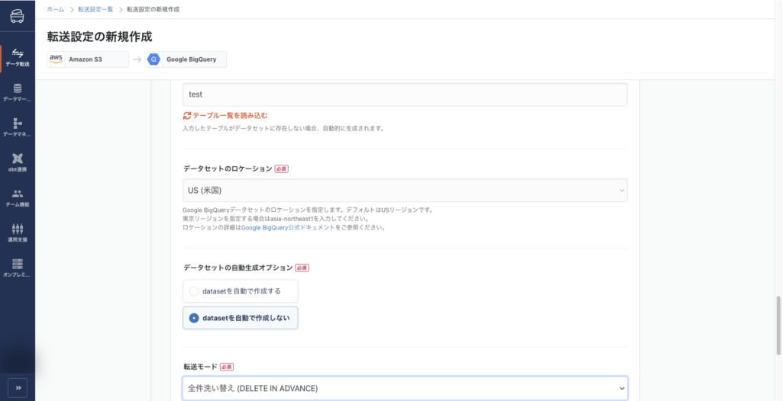Go to 転送設定一覧 via the breadcrumb
This screenshot has height=401, width=782.
[x=95, y=8]
